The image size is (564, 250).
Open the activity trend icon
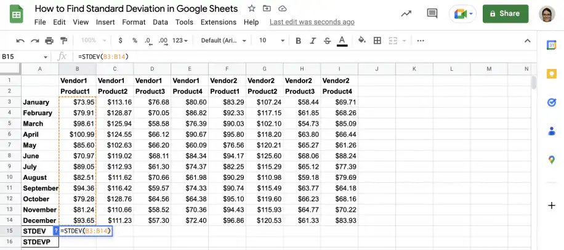click(x=406, y=14)
